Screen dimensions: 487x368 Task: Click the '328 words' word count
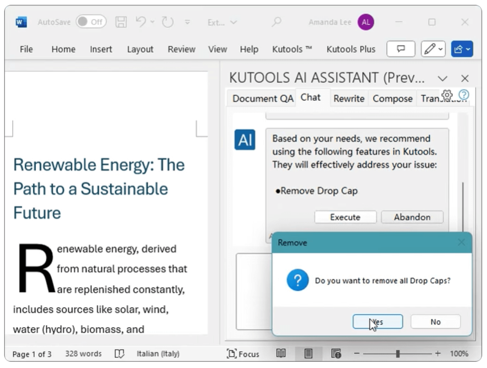click(x=83, y=354)
